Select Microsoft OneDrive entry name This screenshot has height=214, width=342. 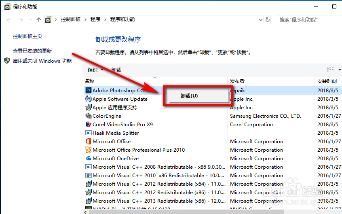pyautogui.click(x=116, y=158)
